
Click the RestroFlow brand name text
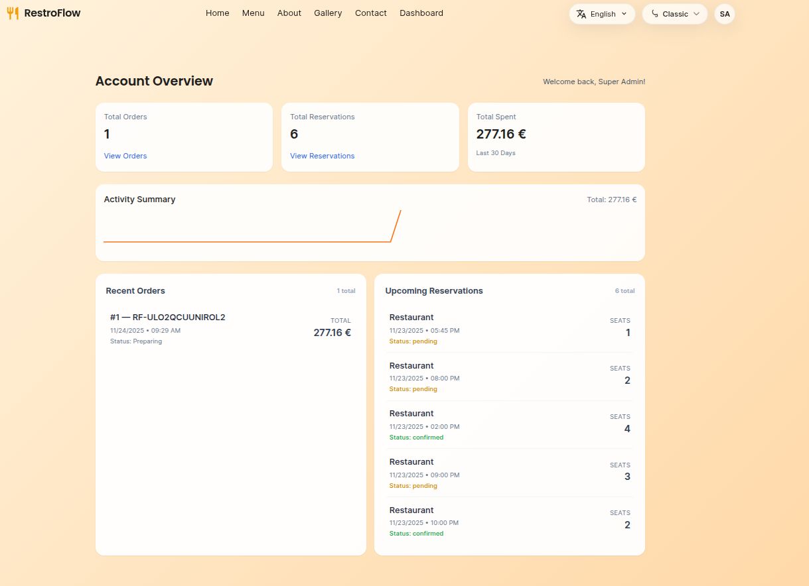point(52,13)
